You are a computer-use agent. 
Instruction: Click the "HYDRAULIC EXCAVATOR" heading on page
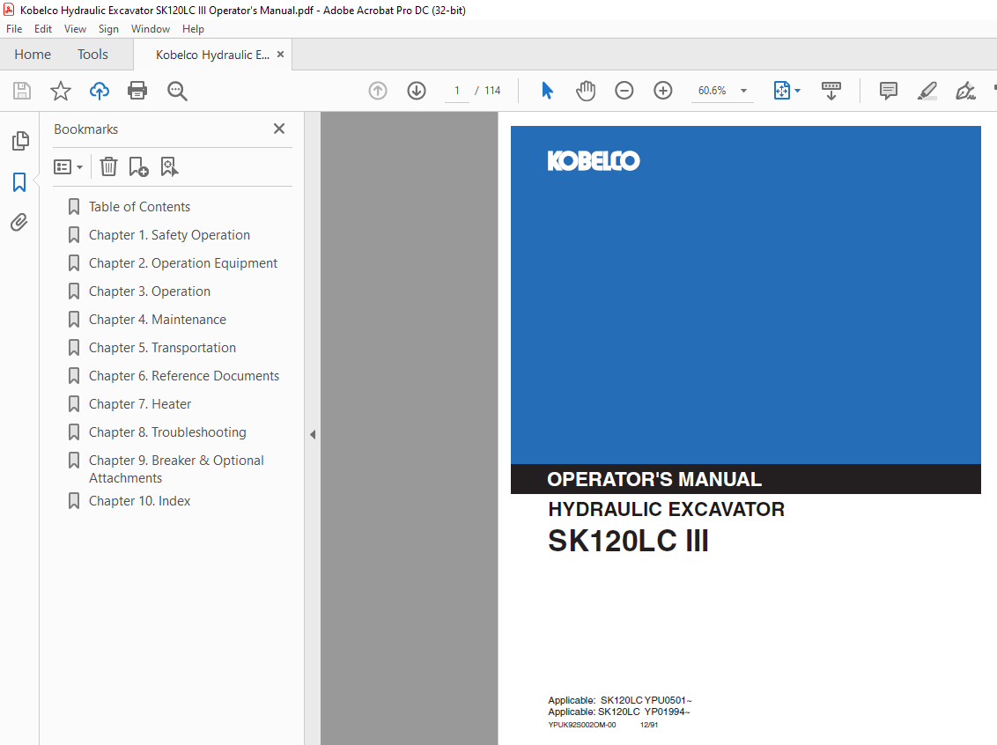tap(667, 509)
